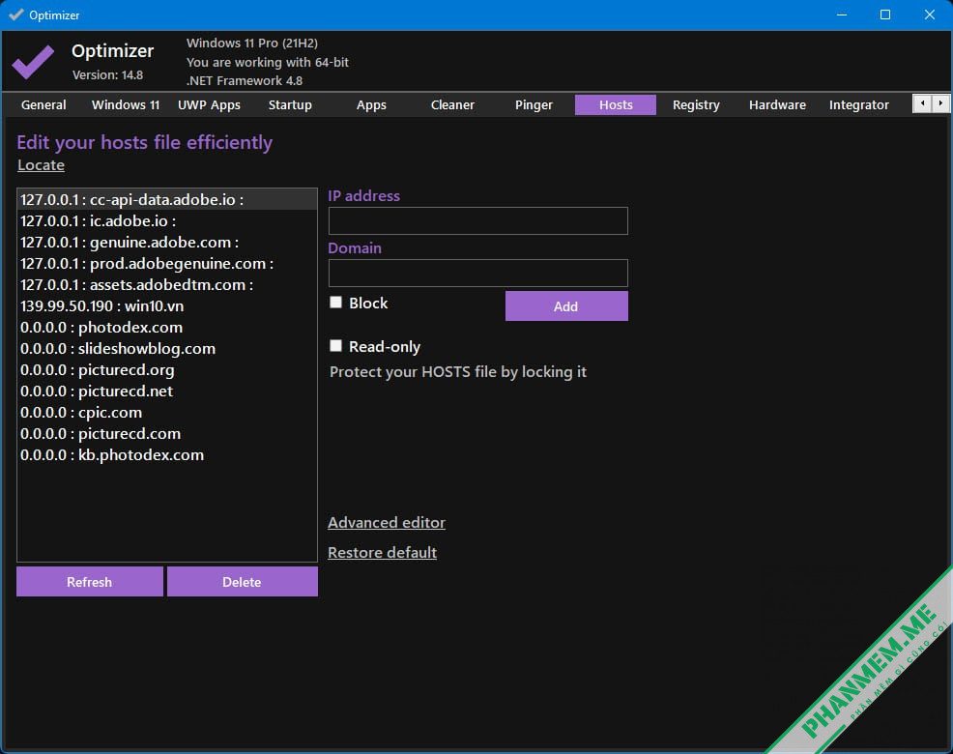Toggle the Read-only checkbox
Screen dimensions: 953x754
[x=335, y=346]
